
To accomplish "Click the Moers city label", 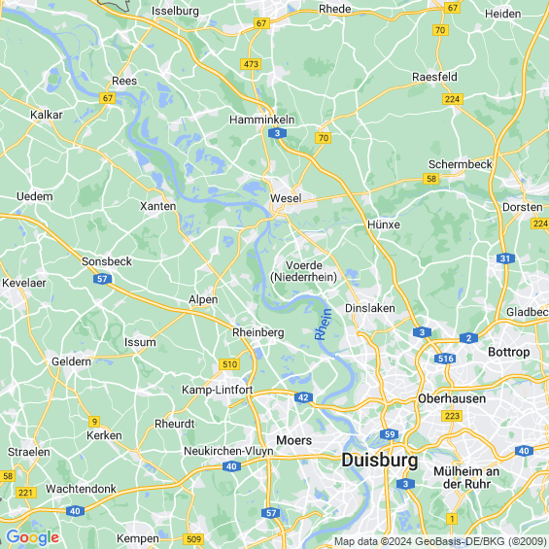I will pyautogui.click(x=293, y=440).
